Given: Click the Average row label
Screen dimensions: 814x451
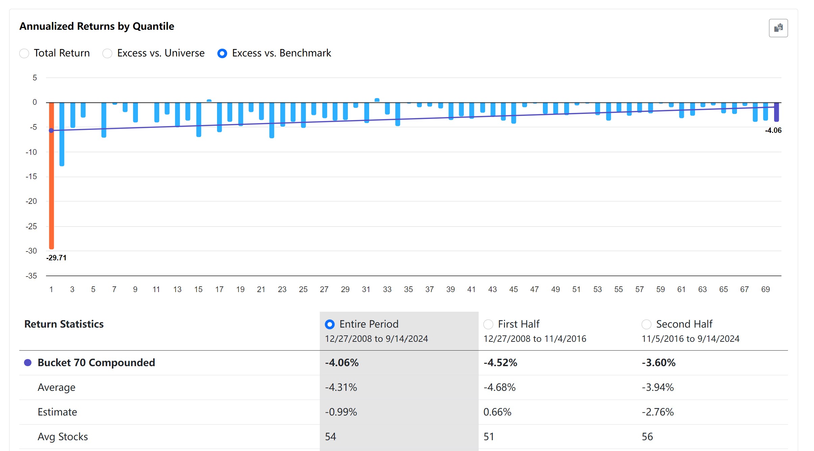Looking at the screenshot, I should pyautogui.click(x=56, y=387).
